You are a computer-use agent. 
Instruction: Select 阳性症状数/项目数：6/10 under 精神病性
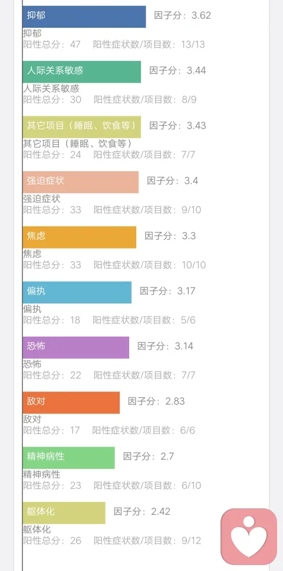147,485
